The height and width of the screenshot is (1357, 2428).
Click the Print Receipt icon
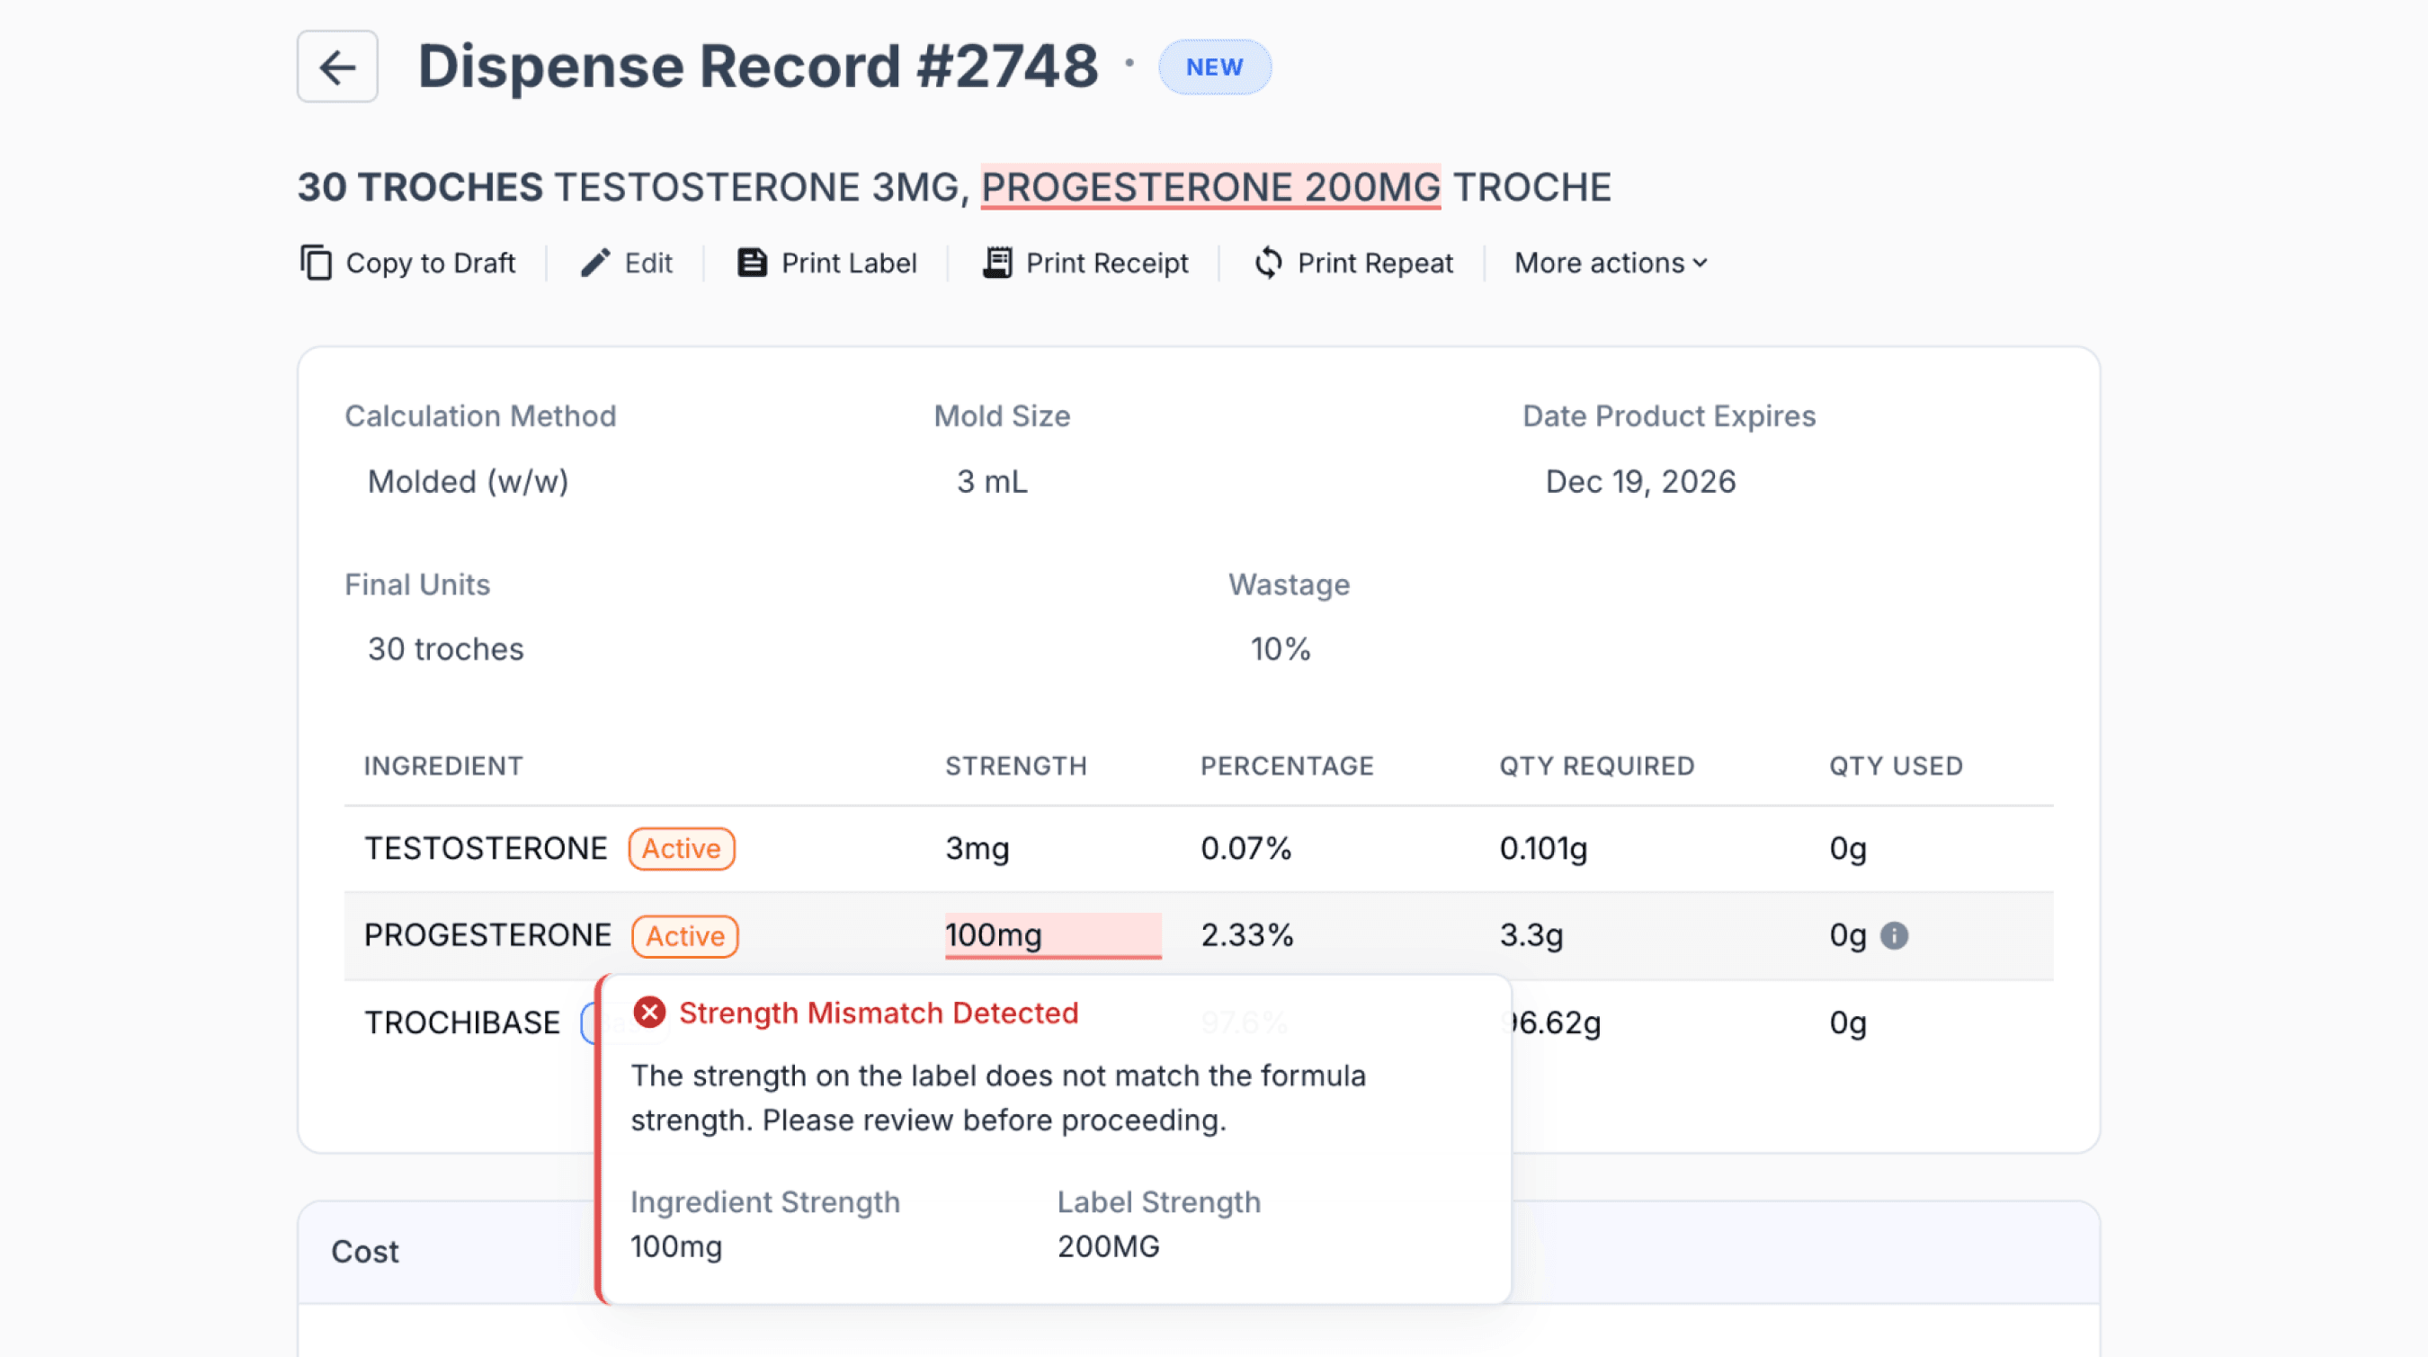tap(997, 263)
